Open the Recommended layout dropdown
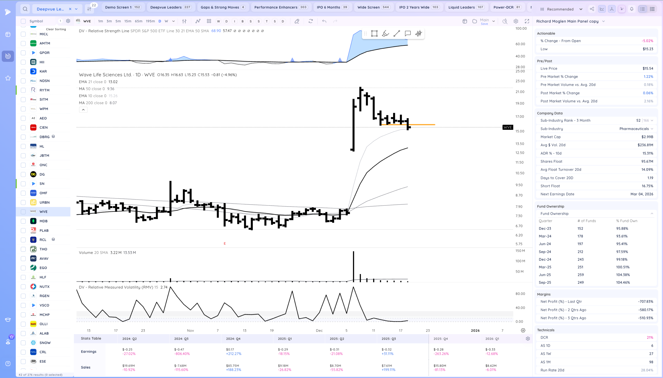The width and height of the screenshot is (663, 378). click(x=562, y=9)
